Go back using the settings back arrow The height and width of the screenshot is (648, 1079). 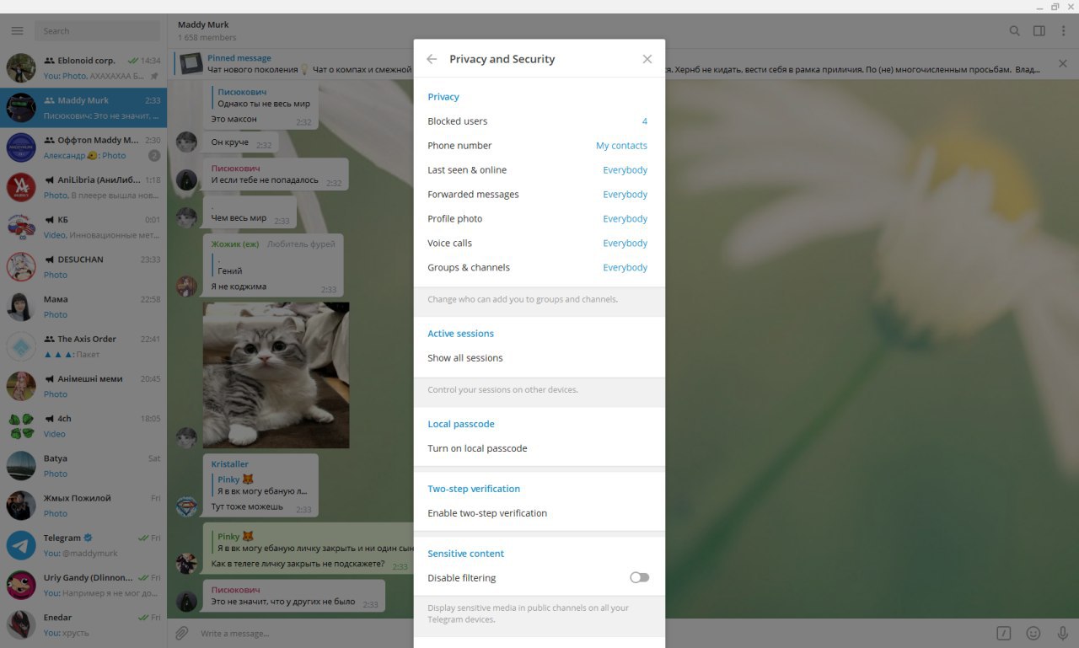[432, 59]
